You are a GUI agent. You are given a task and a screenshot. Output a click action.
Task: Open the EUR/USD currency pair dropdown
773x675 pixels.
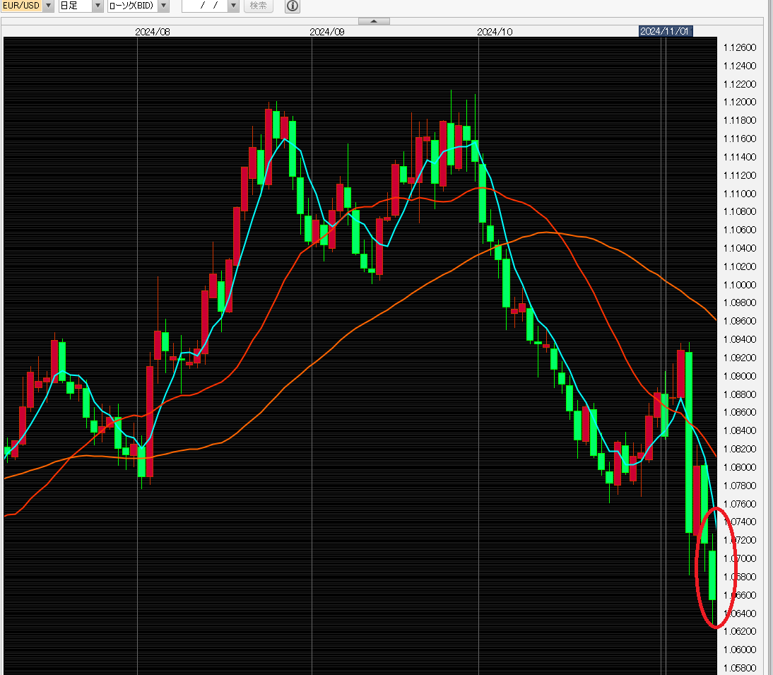[x=47, y=6]
